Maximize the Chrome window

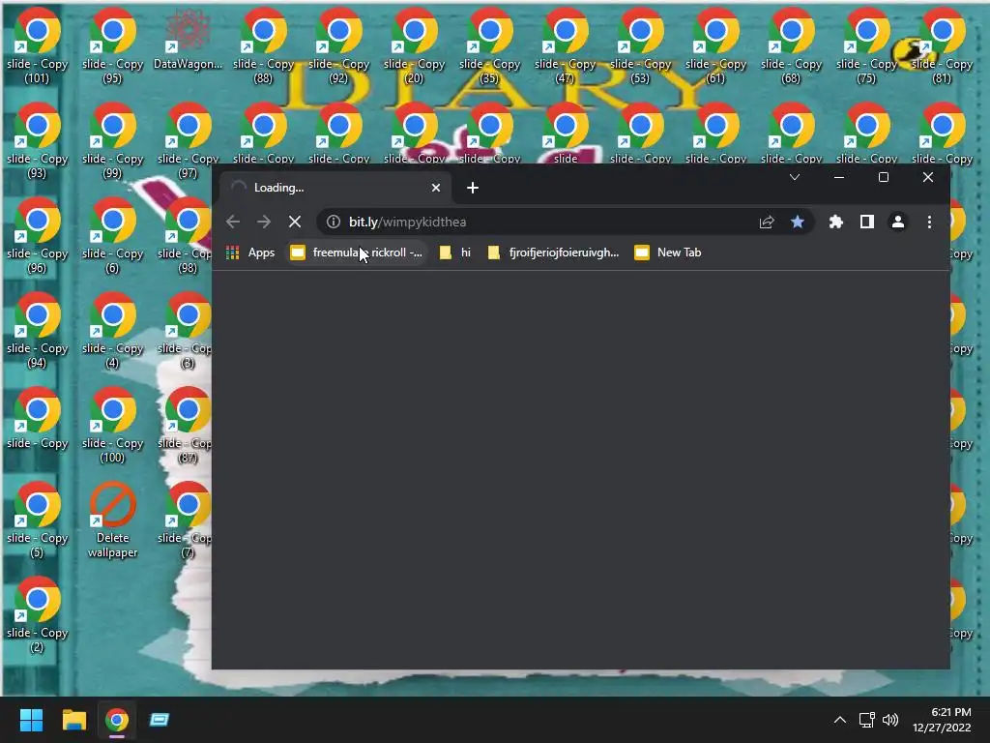tap(884, 178)
